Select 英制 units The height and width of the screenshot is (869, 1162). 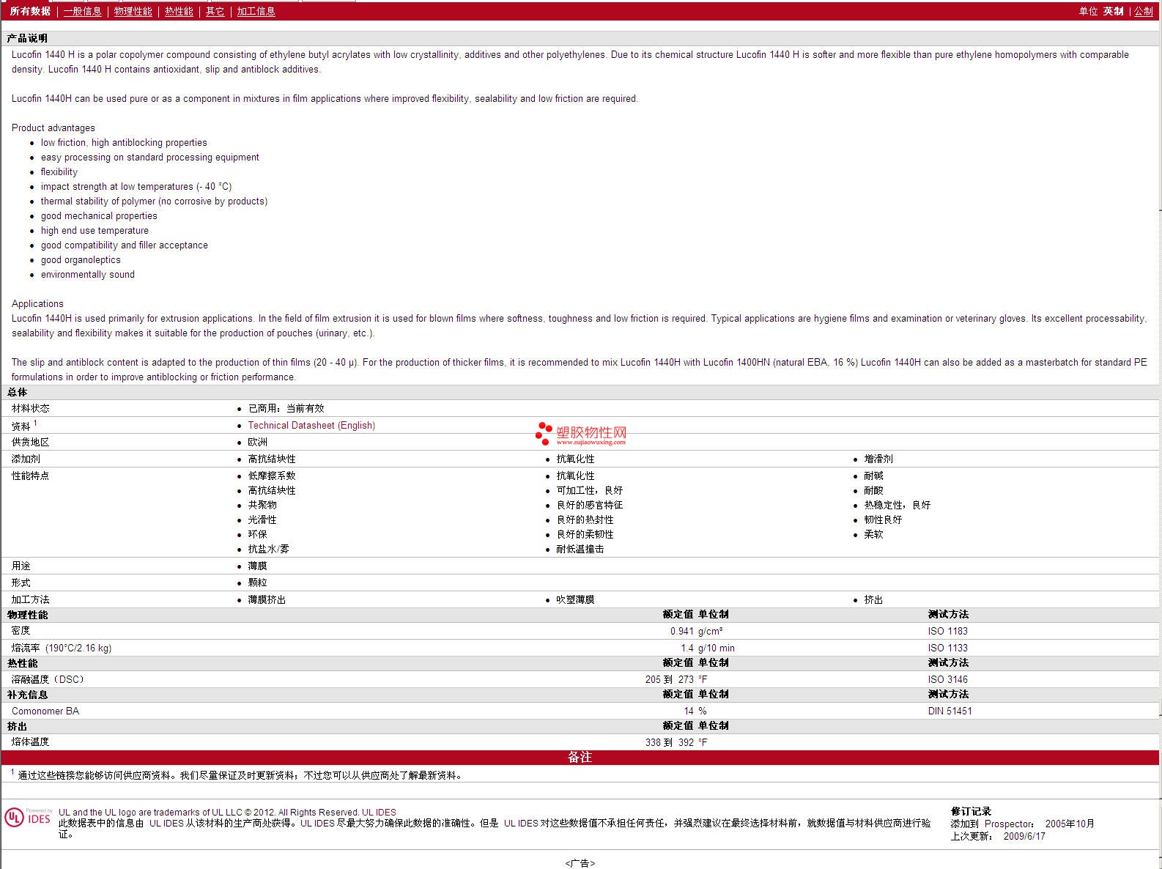(1113, 11)
